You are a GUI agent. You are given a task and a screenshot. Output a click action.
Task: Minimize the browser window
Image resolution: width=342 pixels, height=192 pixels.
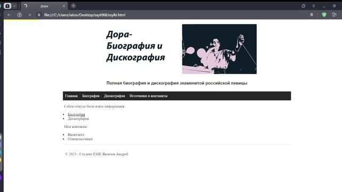tap(324, 6)
